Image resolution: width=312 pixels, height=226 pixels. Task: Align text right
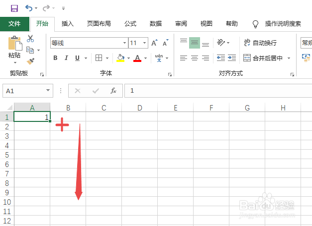click(x=206, y=58)
